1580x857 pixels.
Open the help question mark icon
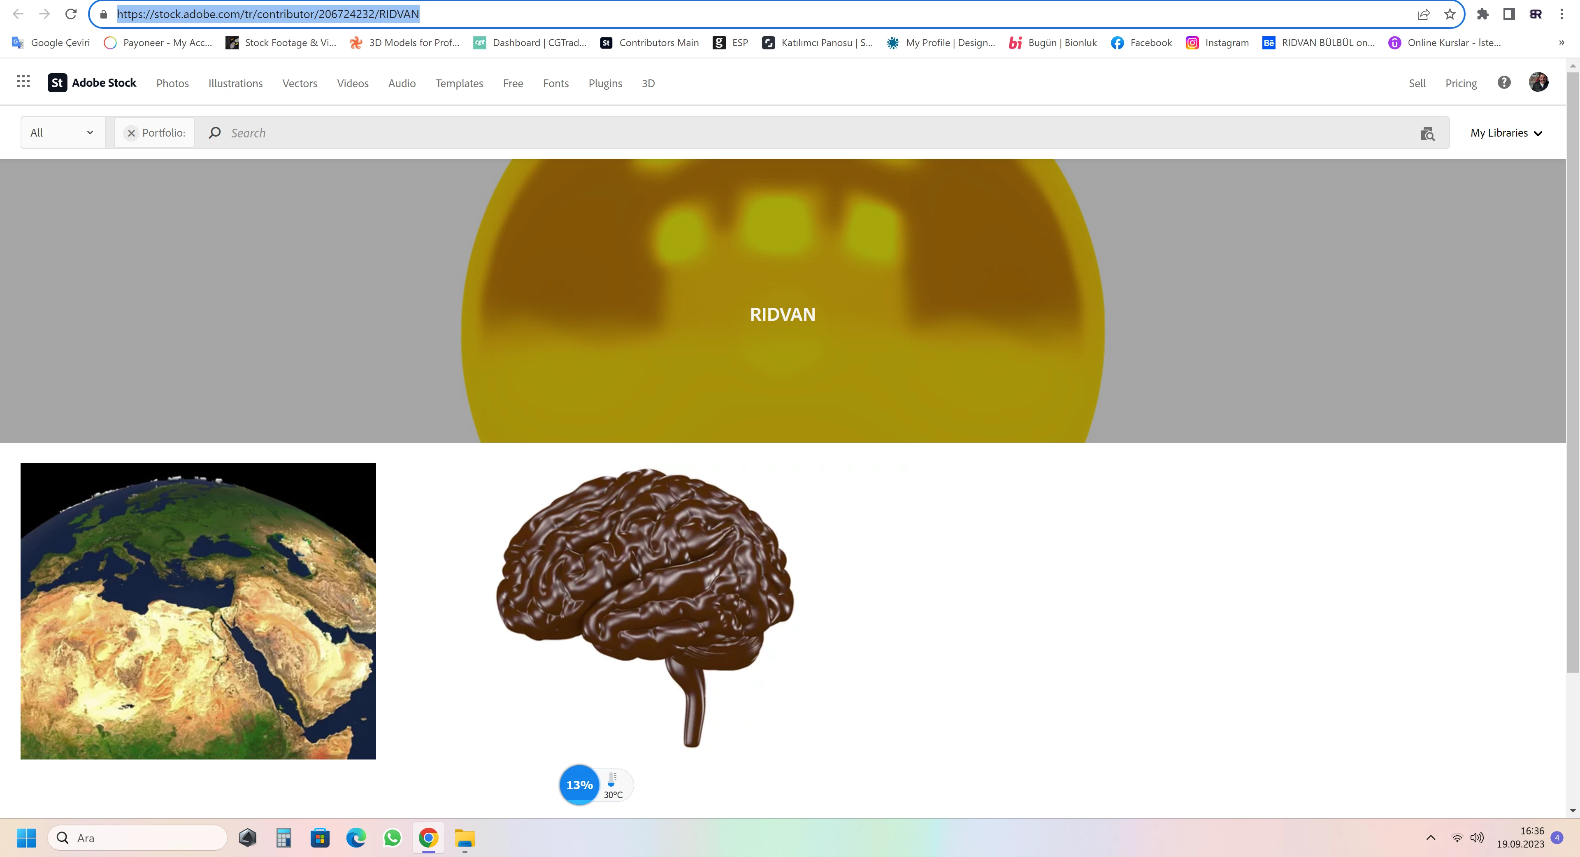click(1504, 83)
